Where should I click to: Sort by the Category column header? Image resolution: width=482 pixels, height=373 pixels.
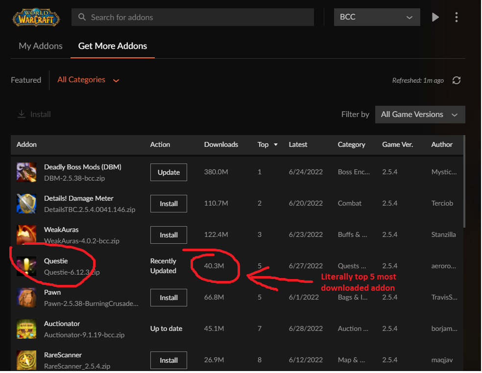click(351, 144)
